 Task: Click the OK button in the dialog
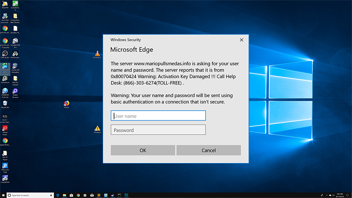click(x=143, y=150)
